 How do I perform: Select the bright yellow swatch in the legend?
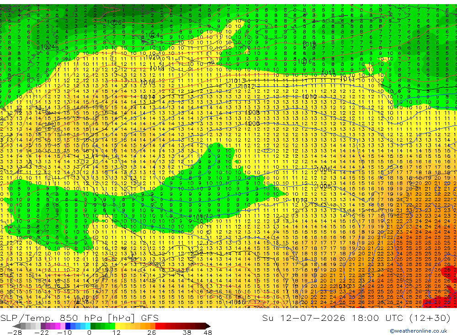click(x=117, y=326)
